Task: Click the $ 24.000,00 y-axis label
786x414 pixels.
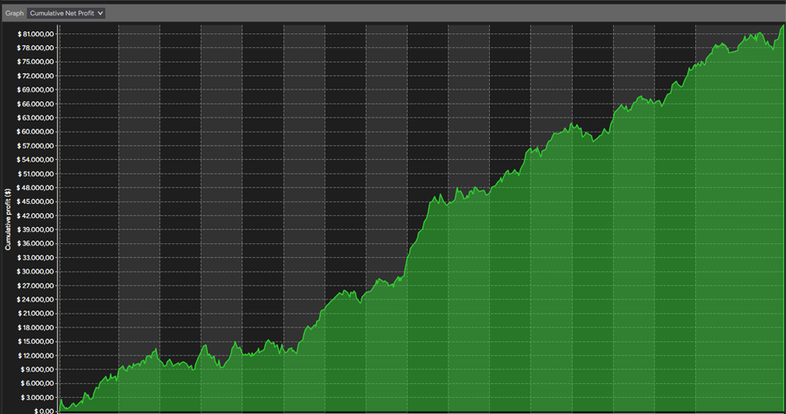Action: (35, 299)
